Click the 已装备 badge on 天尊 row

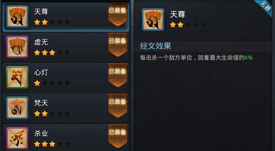118,14
